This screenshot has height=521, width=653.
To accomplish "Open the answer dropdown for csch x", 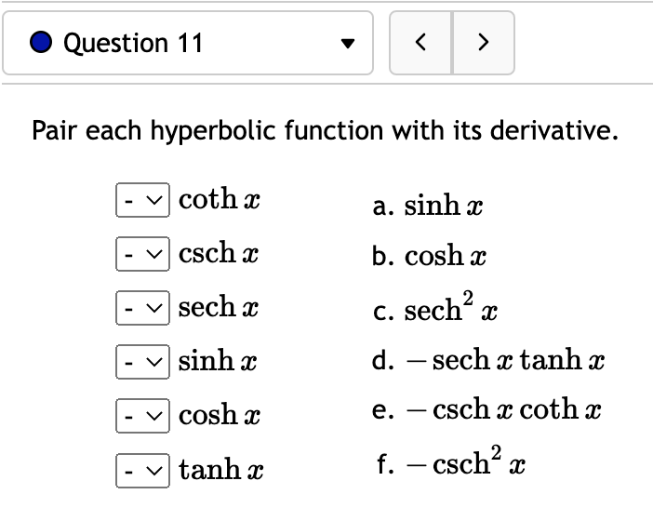I will 142,254.
